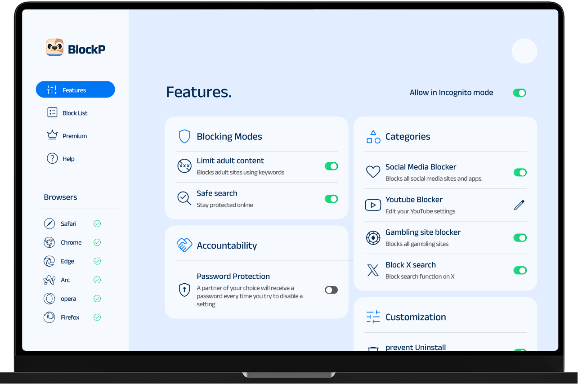The image size is (578, 384).
Task: Click the 'Blocks adult sites using keywords' text
Action: tap(241, 172)
